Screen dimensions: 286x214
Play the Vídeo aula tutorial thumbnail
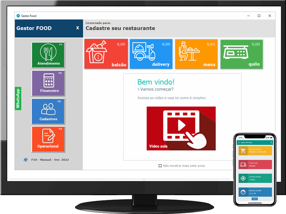[x=181, y=128]
